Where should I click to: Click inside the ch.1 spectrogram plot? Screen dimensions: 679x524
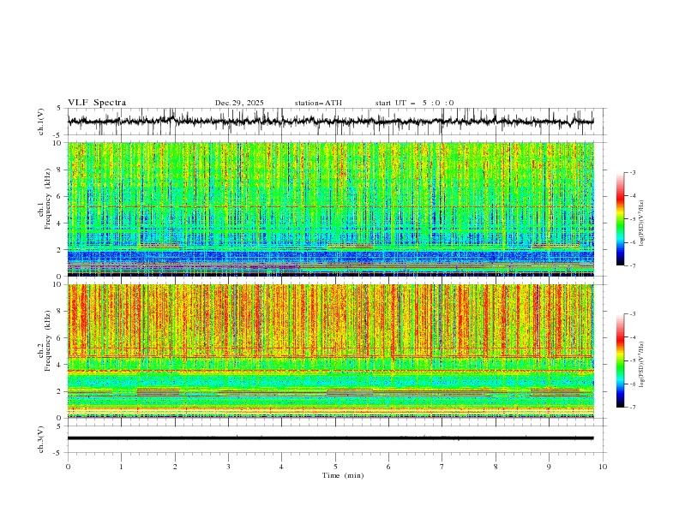pos(334,210)
